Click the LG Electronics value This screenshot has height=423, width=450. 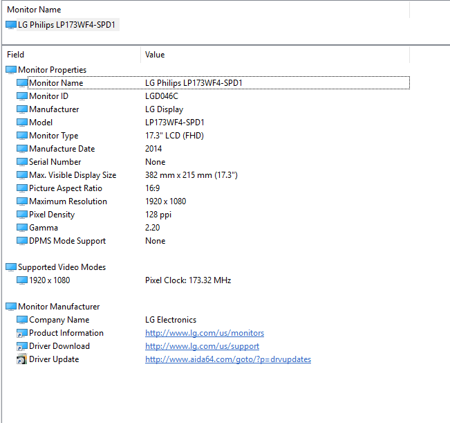coord(171,320)
